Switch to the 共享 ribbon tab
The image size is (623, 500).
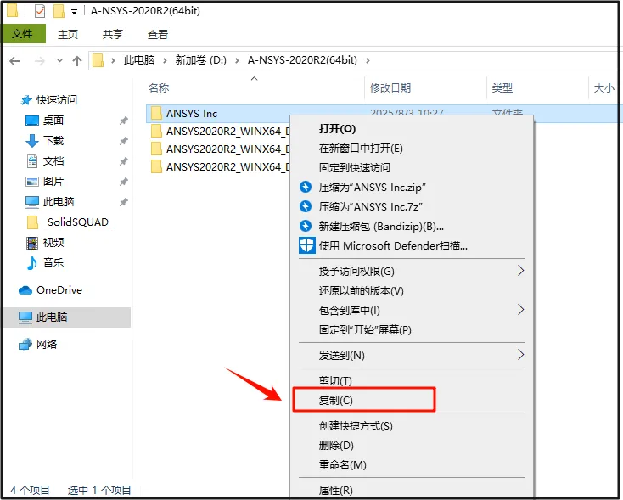(x=113, y=34)
